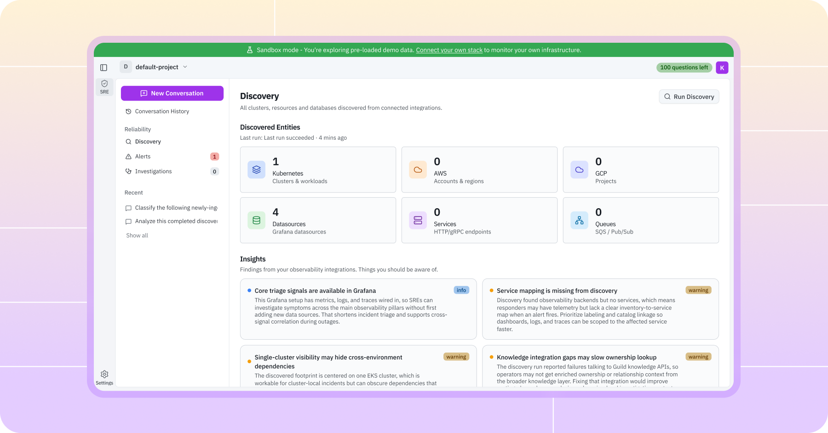Toggle the sidebar panel icon
The height and width of the screenshot is (433, 828).
(103, 68)
